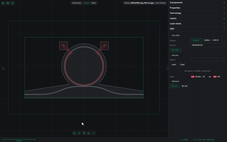Screen dimensions: 227x142
Task: Collapse the DRC section
Action: [197, 29]
